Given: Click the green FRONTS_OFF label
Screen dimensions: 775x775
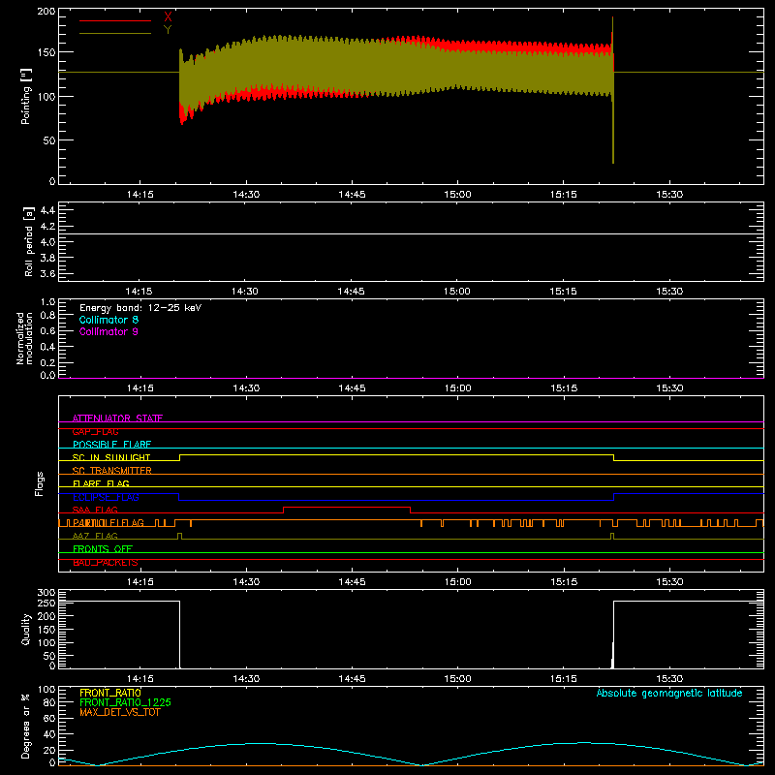Looking at the screenshot, I should click(x=103, y=548).
